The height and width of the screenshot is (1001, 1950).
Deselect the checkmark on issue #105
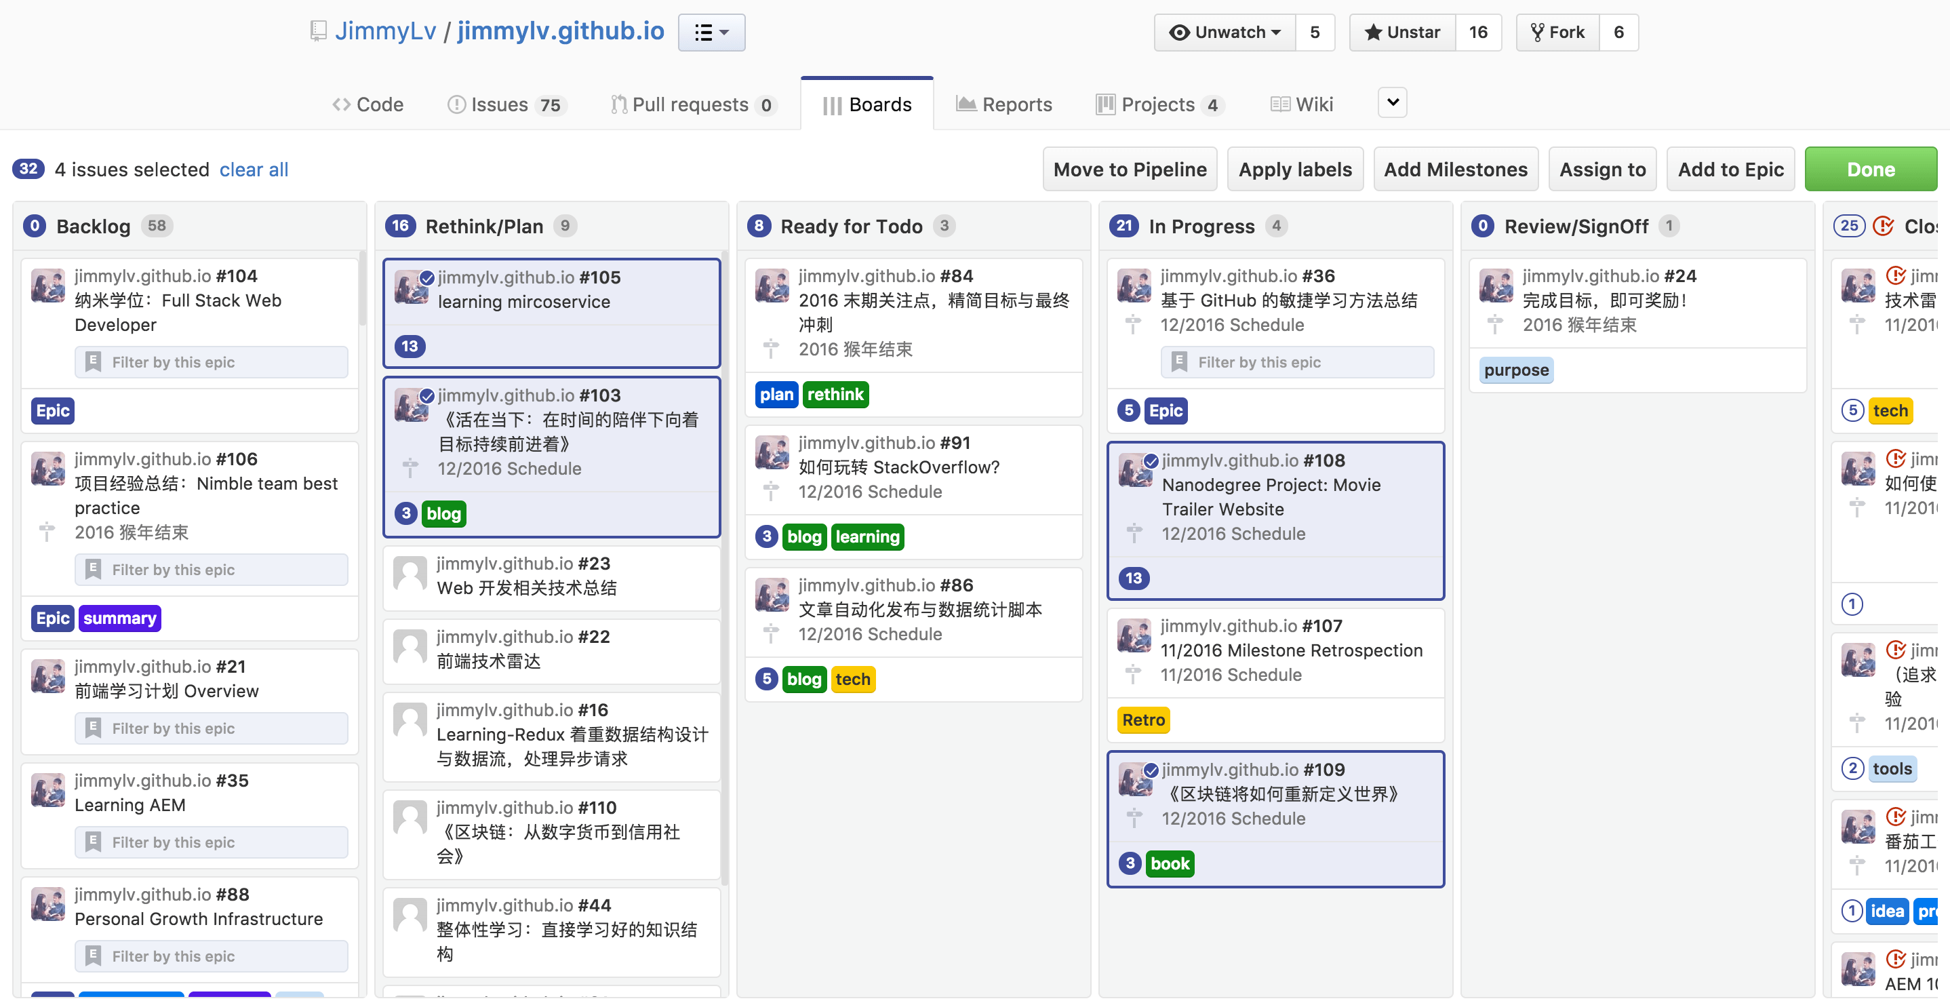(427, 277)
